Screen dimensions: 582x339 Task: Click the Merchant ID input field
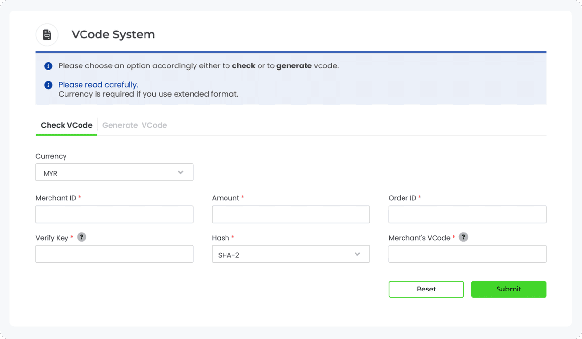[114, 214]
